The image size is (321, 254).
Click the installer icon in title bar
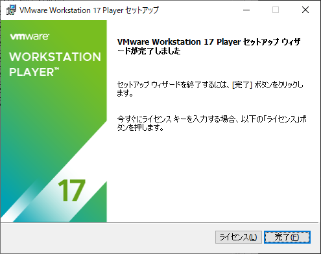(x=11, y=10)
